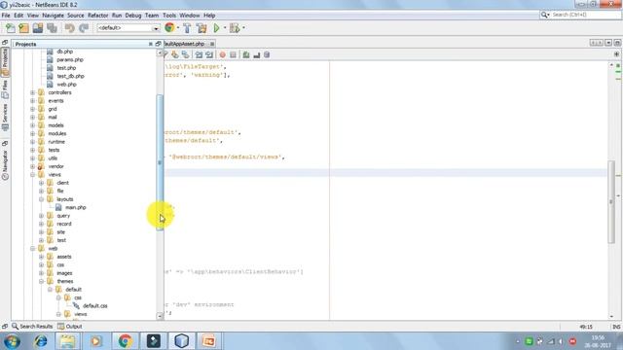Click the Build Project hammer icon
The width and height of the screenshot is (623, 350).
coord(187,28)
